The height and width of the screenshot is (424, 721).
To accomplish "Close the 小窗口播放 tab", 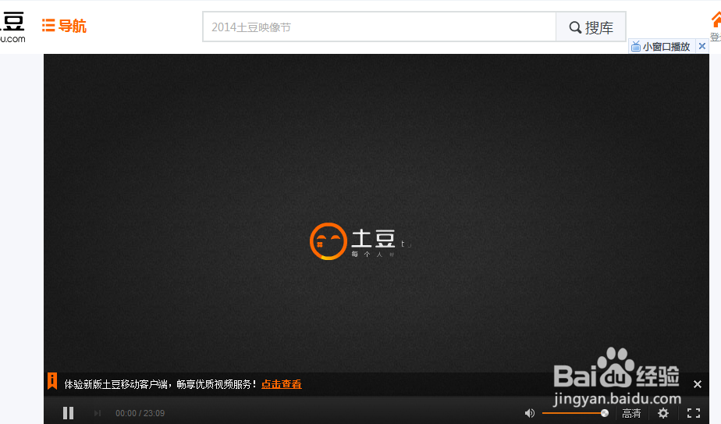I will pyautogui.click(x=702, y=46).
